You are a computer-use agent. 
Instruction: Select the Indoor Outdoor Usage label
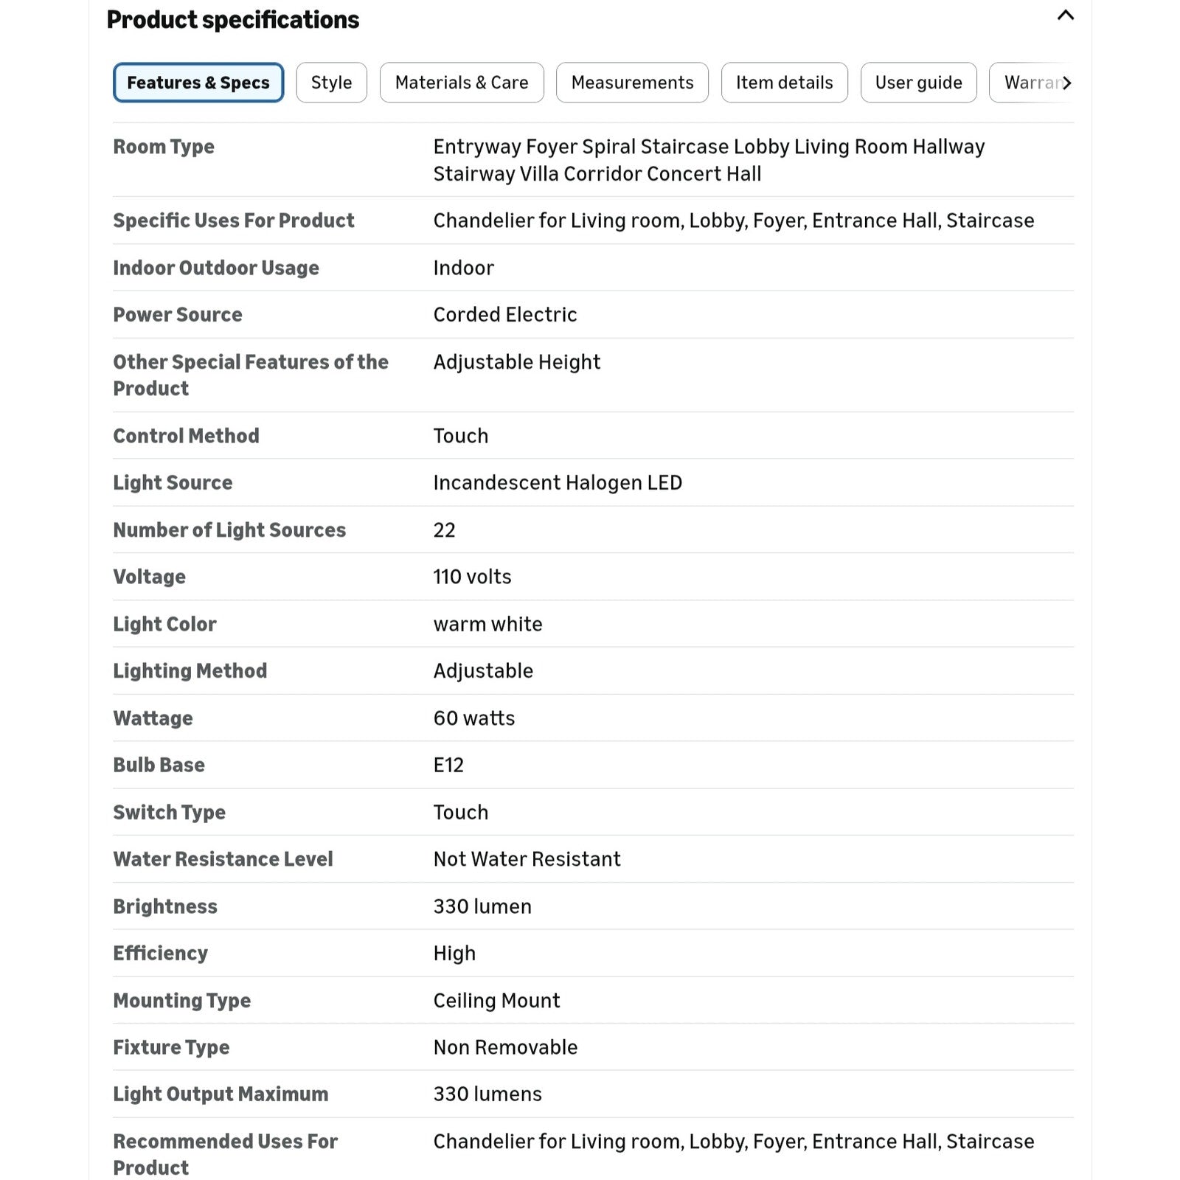[216, 268]
